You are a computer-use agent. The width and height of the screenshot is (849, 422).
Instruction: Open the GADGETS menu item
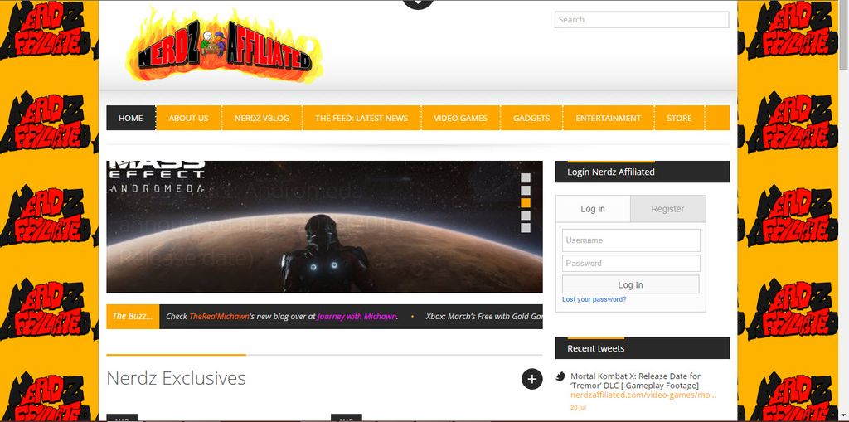pyautogui.click(x=531, y=118)
